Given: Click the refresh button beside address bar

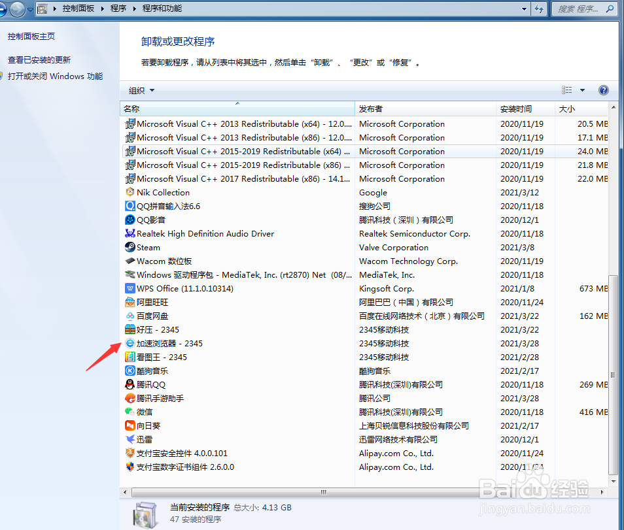Looking at the screenshot, I should coord(538,8).
